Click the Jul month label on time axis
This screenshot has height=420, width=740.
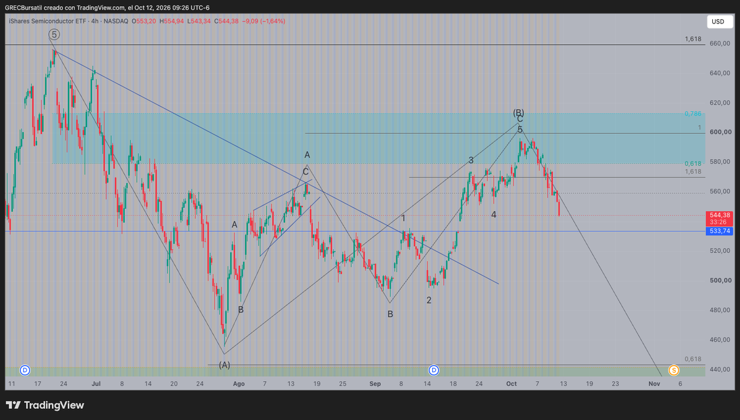(96, 384)
